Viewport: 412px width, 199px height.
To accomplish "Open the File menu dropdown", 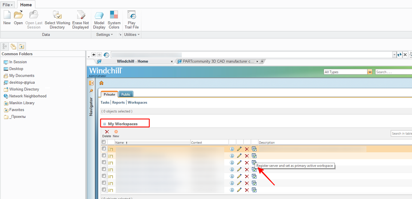I will coord(8,5).
